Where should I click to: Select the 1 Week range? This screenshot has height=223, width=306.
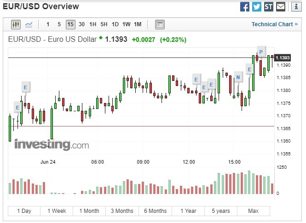point(57,211)
